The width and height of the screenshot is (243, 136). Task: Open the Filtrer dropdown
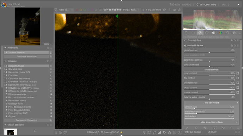pyautogui.click(x=69, y=10)
